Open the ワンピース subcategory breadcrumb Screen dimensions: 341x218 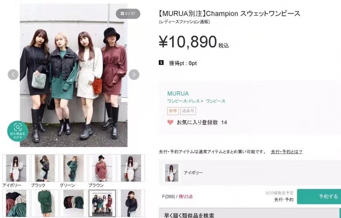[x=216, y=101]
